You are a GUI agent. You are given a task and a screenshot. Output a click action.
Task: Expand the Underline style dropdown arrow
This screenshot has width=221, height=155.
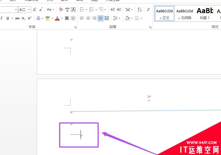pyautogui.click(x=12, y=18)
